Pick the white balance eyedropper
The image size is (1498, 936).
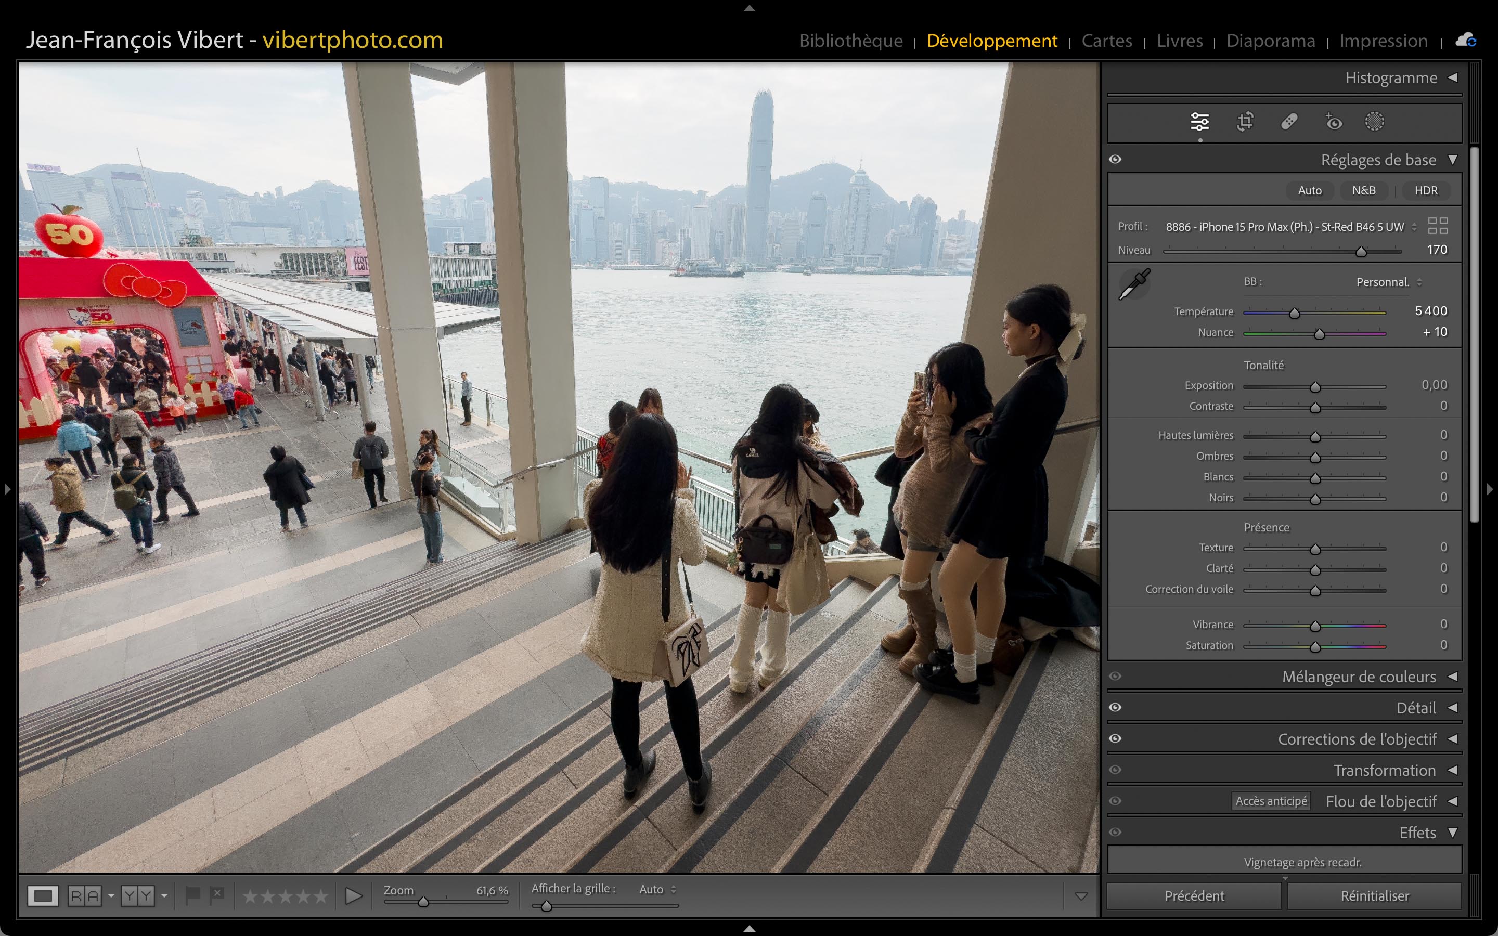pos(1134,284)
